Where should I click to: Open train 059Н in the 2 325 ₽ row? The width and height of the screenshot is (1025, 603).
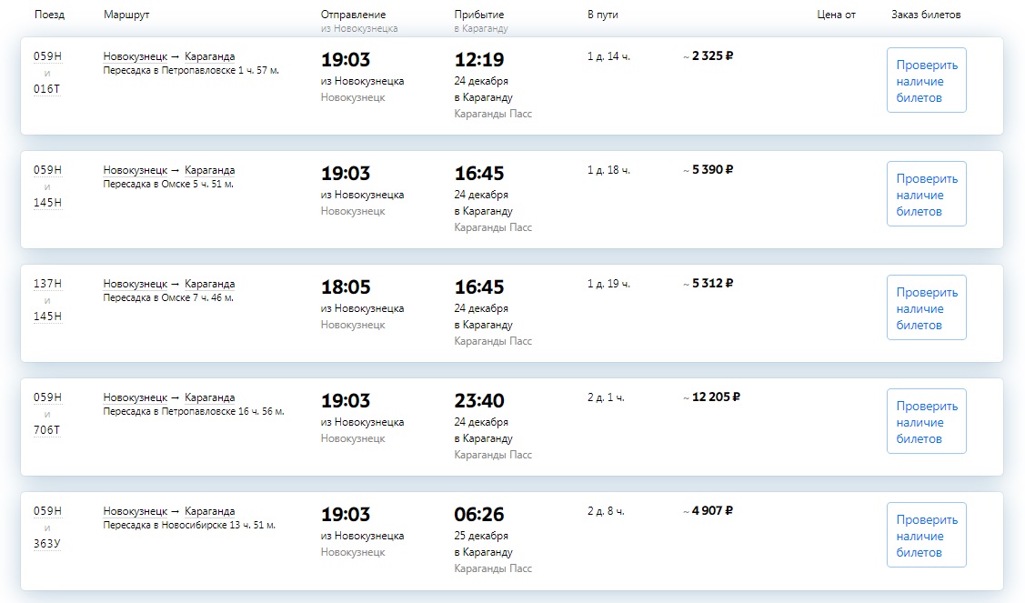[x=47, y=56]
